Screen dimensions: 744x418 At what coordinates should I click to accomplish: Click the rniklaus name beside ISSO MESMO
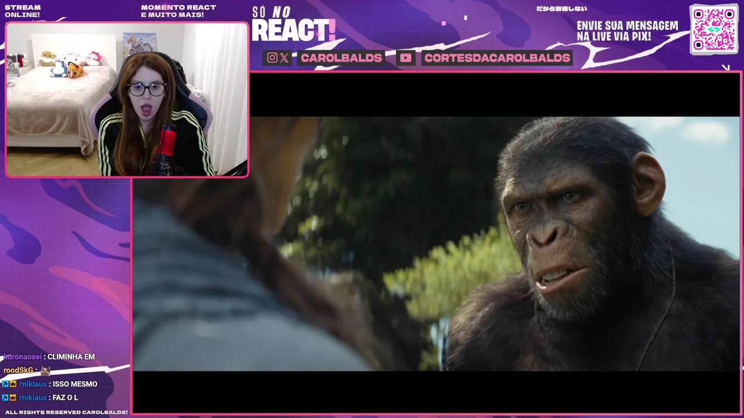pos(33,384)
